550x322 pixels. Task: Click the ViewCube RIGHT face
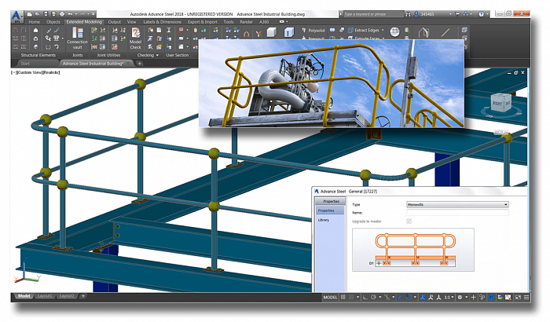497,103
